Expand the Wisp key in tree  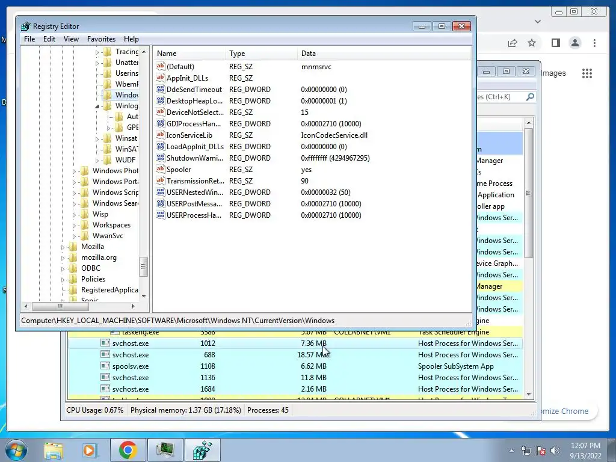(74, 215)
